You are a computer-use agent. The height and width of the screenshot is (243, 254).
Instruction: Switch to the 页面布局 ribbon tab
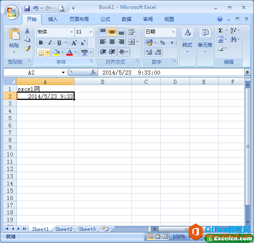79,19
